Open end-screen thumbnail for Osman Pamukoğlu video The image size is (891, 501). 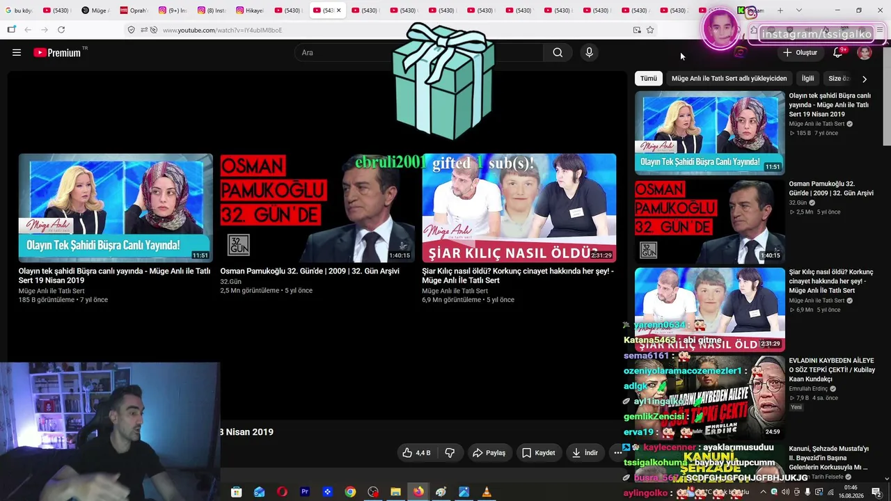(317, 207)
